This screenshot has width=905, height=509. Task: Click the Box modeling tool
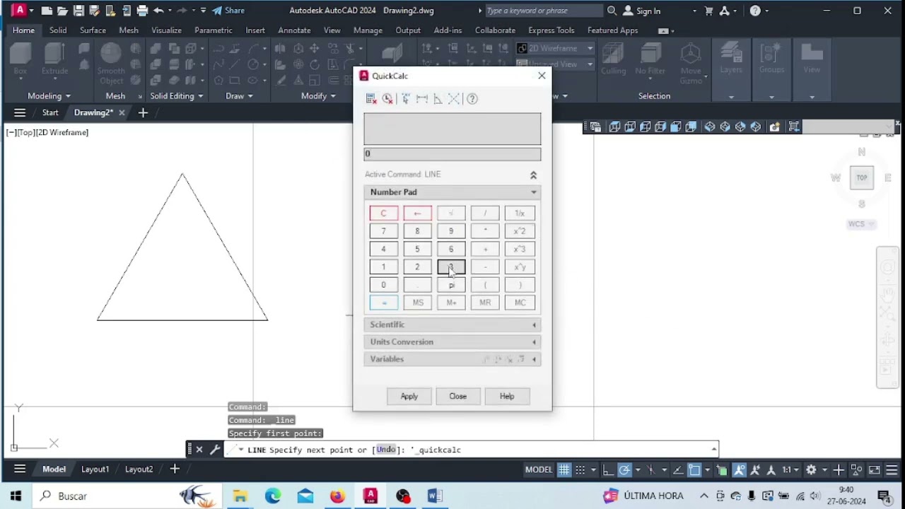[x=21, y=59]
